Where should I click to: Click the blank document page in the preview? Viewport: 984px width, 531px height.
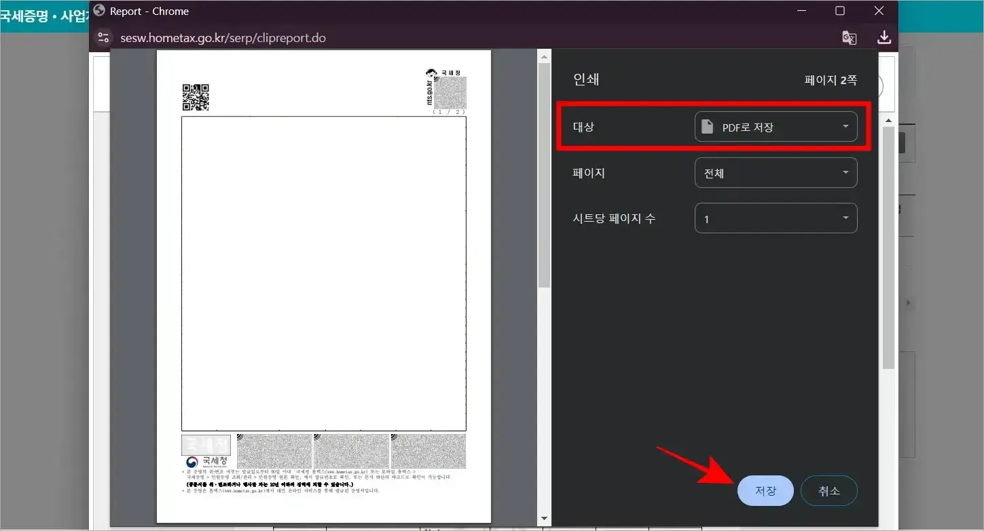click(x=323, y=271)
